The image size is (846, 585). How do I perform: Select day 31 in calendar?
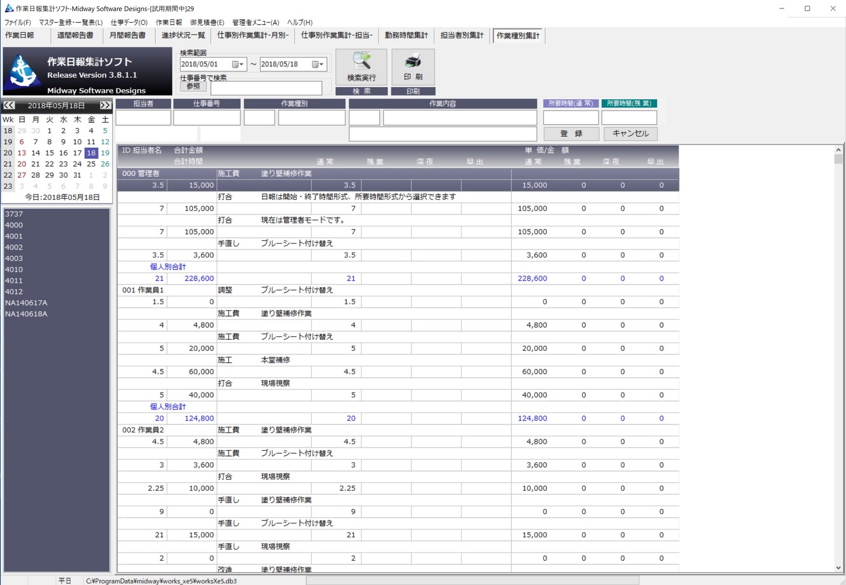tap(77, 175)
